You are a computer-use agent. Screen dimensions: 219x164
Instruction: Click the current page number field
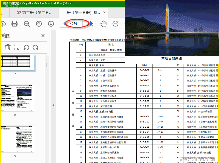click(64, 24)
